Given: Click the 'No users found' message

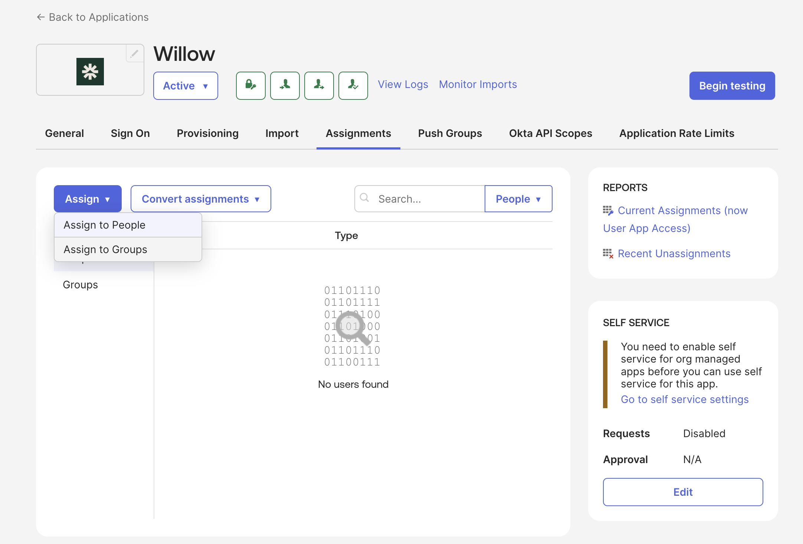Looking at the screenshot, I should pyautogui.click(x=353, y=384).
